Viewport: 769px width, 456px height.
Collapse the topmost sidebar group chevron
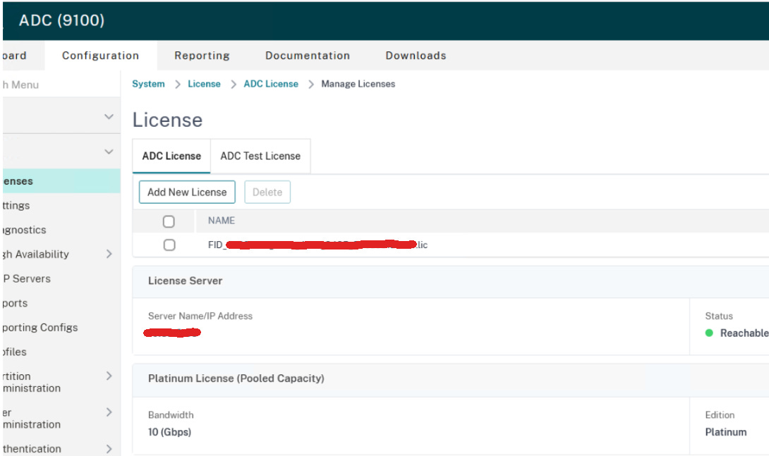click(109, 115)
